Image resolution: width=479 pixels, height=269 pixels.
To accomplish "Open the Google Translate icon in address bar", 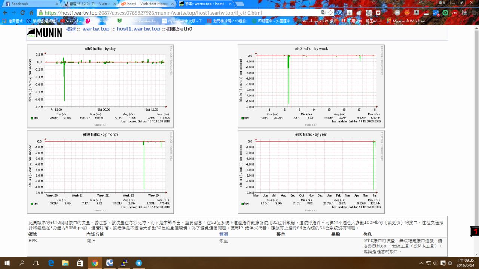I will point(323,13).
